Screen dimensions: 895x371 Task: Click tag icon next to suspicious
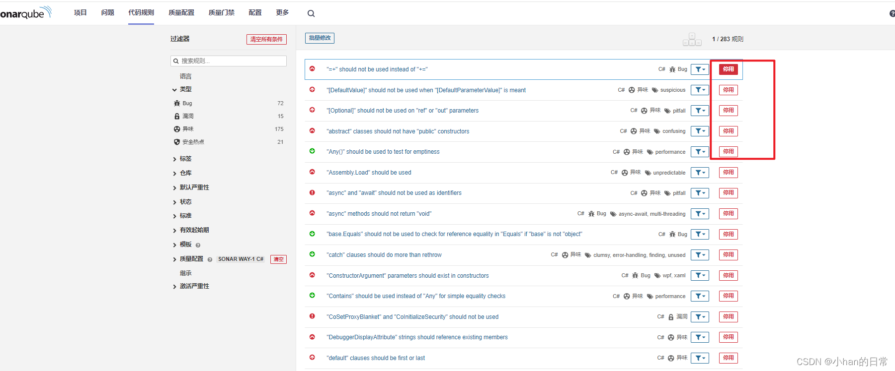[x=655, y=90]
